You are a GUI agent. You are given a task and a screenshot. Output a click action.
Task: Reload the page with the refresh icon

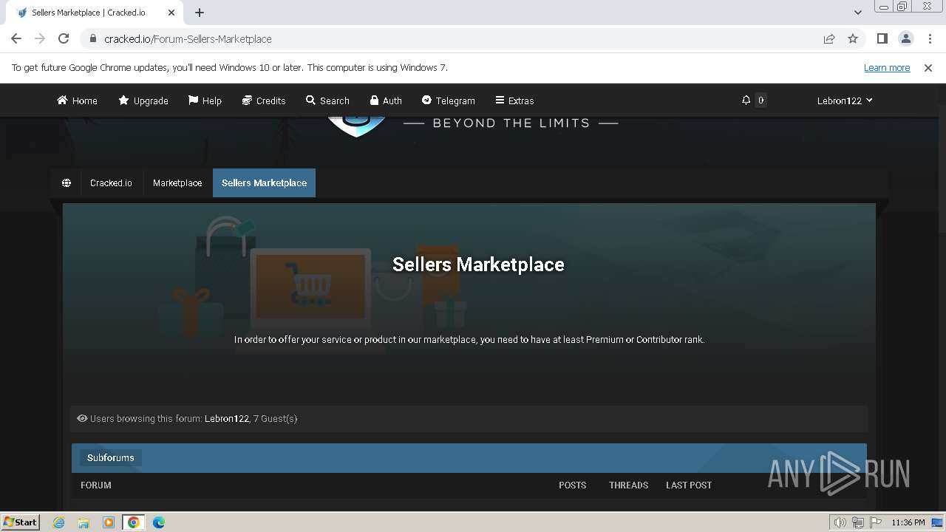[64, 38]
